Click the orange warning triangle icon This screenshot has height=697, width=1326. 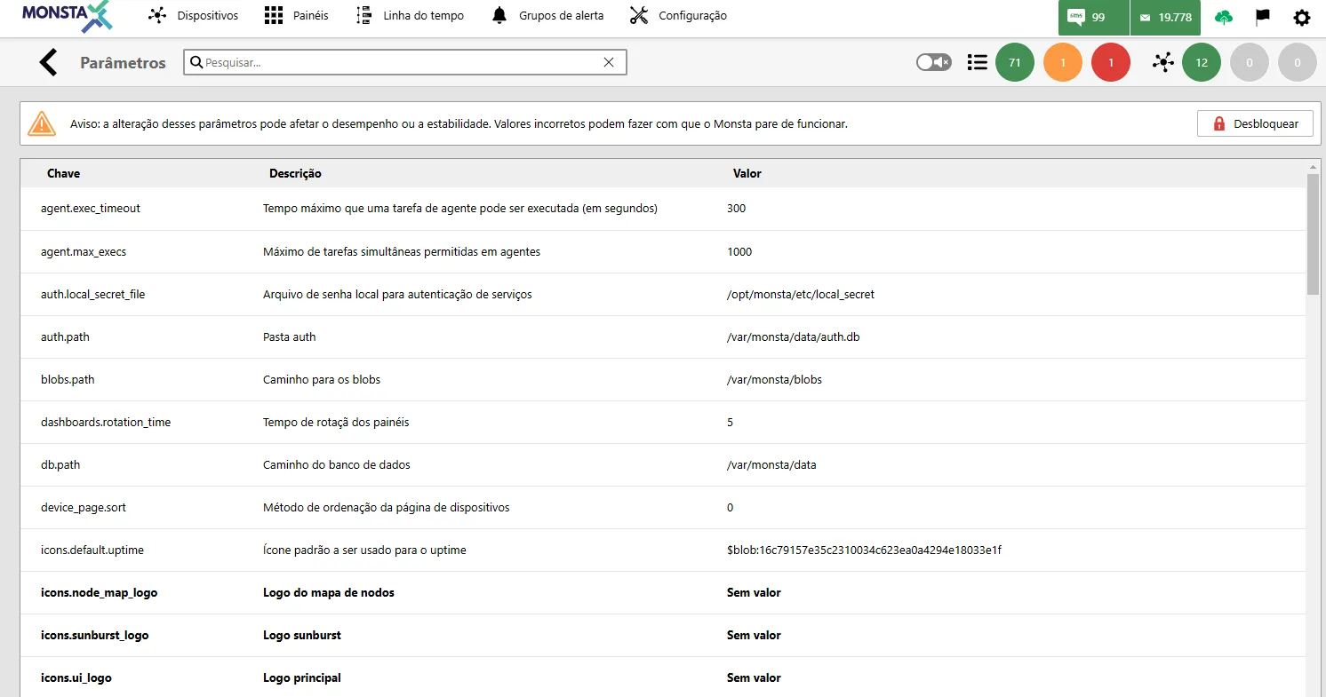coord(42,123)
